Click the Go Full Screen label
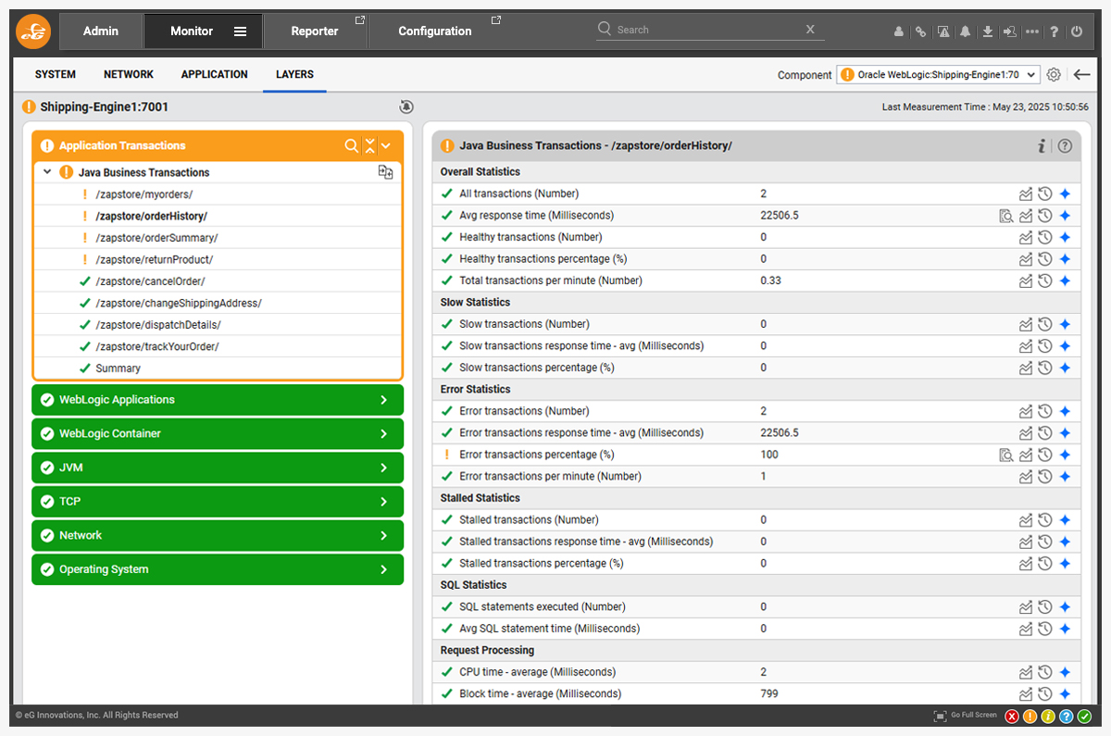The height and width of the screenshot is (736, 1111). [974, 716]
